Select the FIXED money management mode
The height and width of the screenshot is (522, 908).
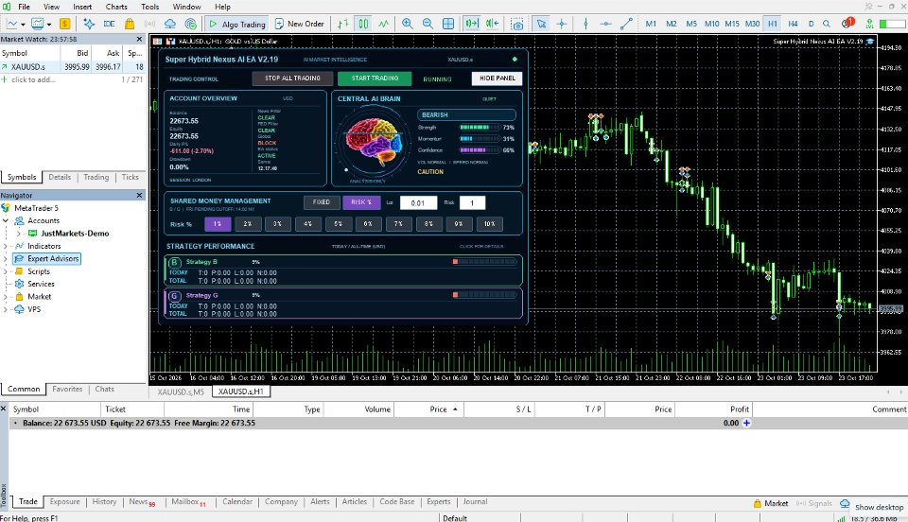click(x=322, y=202)
